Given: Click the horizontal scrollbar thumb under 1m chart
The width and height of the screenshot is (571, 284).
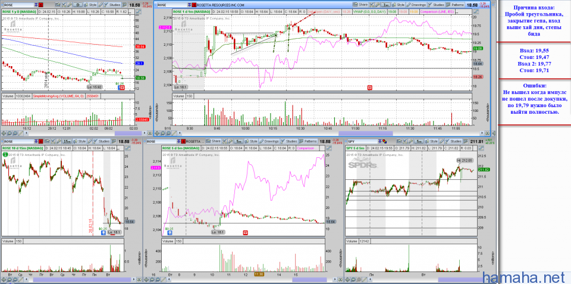Looking at the screenshot, I should pyautogui.click(x=366, y=133).
